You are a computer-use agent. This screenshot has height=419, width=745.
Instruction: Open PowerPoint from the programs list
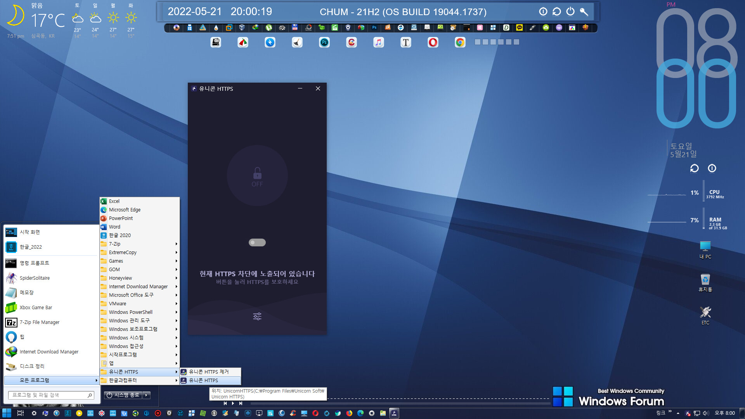click(x=140, y=218)
